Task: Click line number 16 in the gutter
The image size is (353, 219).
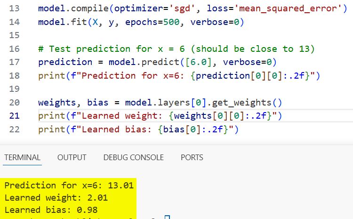Action: point(15,49)
